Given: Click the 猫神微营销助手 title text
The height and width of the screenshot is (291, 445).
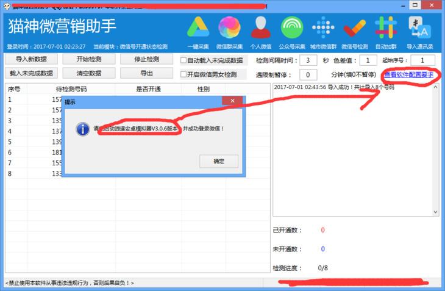Looking at the screenshot, I should tap(62, 26).
